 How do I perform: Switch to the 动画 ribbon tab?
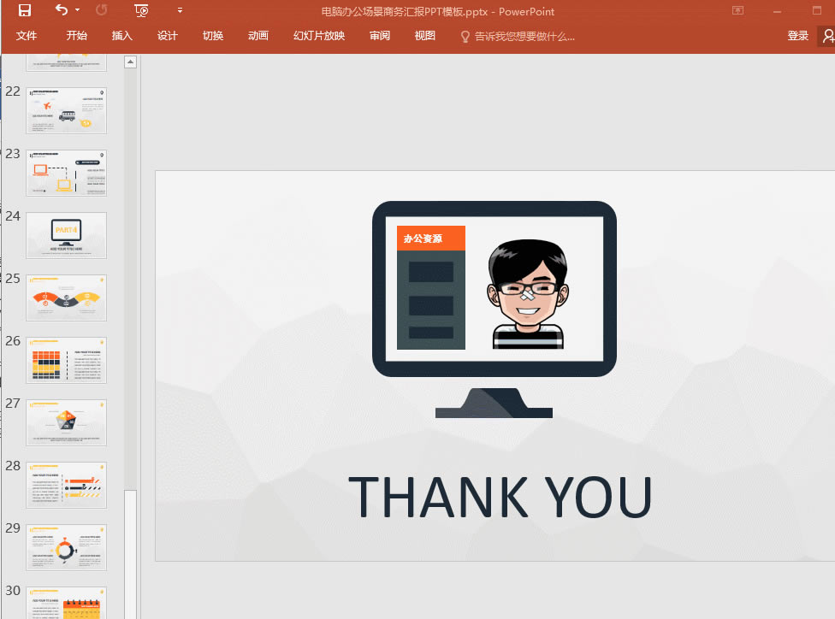[258, 36]
